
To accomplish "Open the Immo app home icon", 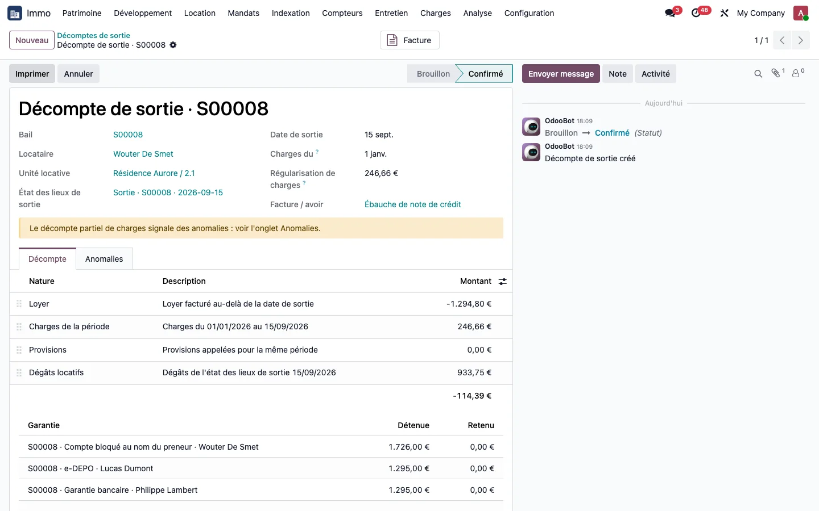I will 15,13.
